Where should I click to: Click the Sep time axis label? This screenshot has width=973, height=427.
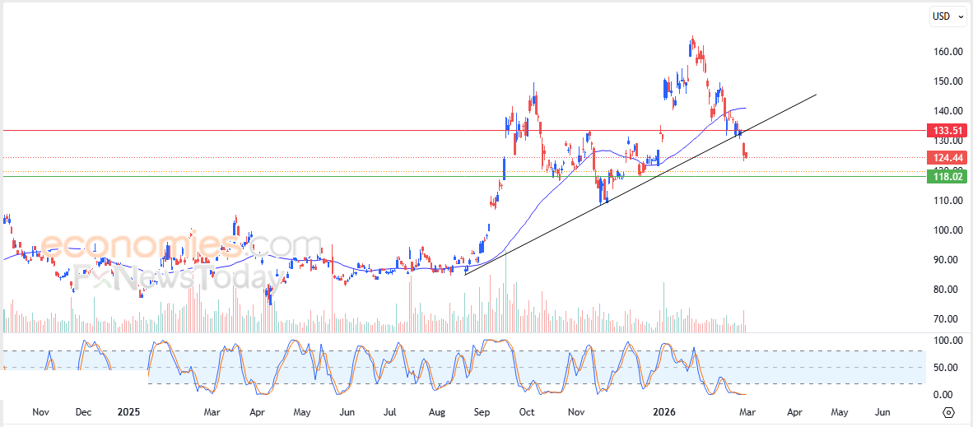pos(482,412)
